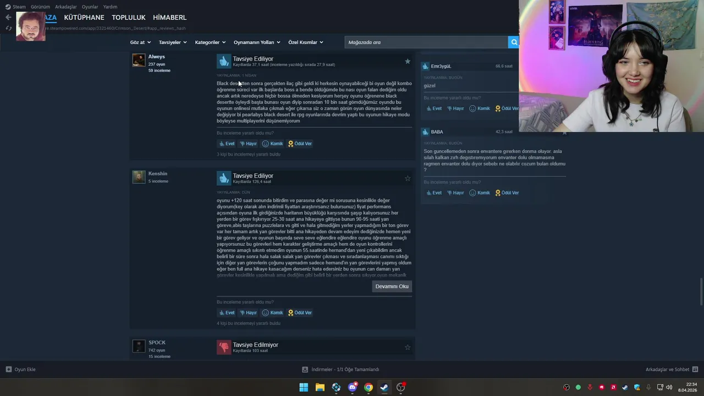Image resolution: width=704 pixels, height=396 pixels.
Task: Click the AMD software tray icon
Action: click(x=613, y=387)
